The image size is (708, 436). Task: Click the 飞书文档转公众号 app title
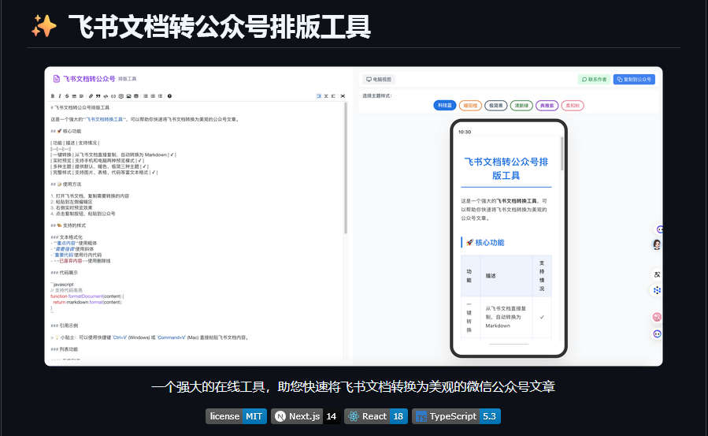[x=89, y=79]
